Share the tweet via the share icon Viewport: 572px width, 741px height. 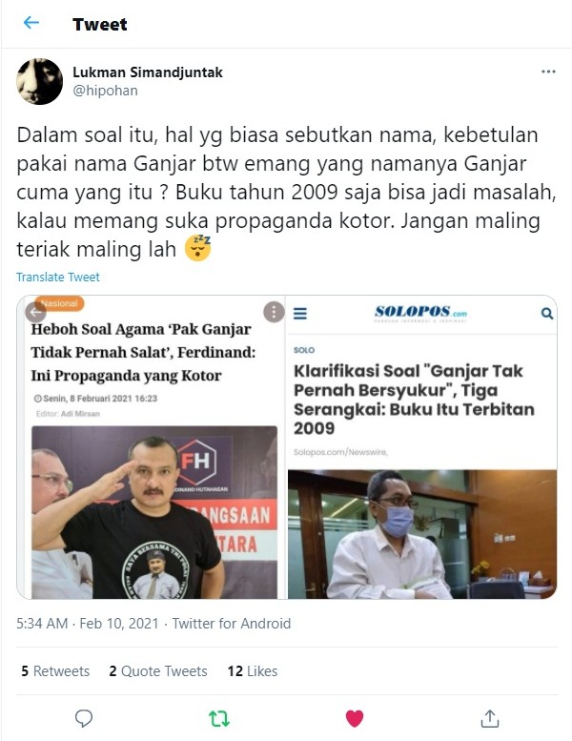pyautogui.click(x=490, y=718)
